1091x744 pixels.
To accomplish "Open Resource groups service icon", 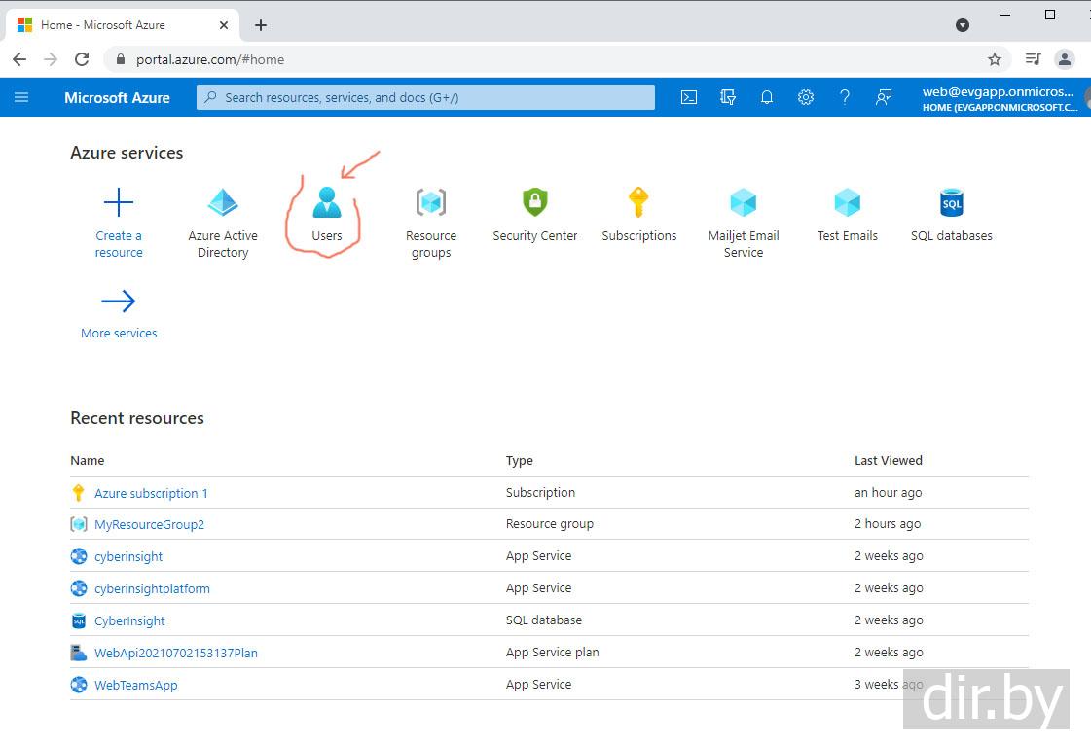I will tap(431, 203).
